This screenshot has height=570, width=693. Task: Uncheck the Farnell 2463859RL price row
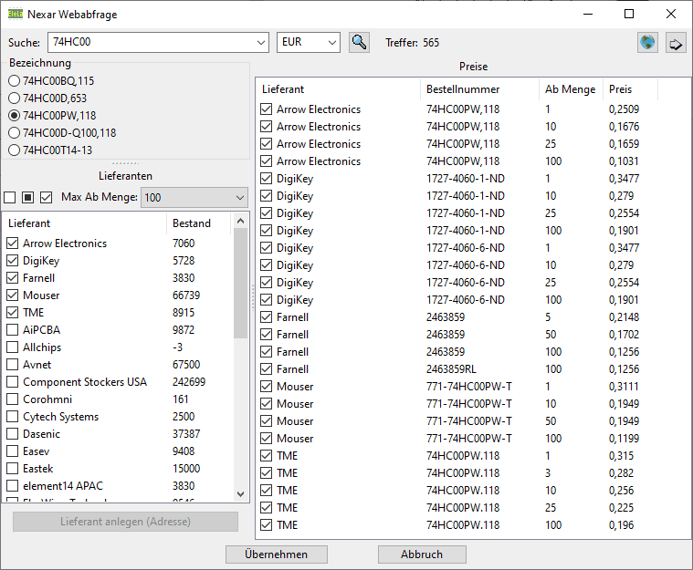(267, 369)
